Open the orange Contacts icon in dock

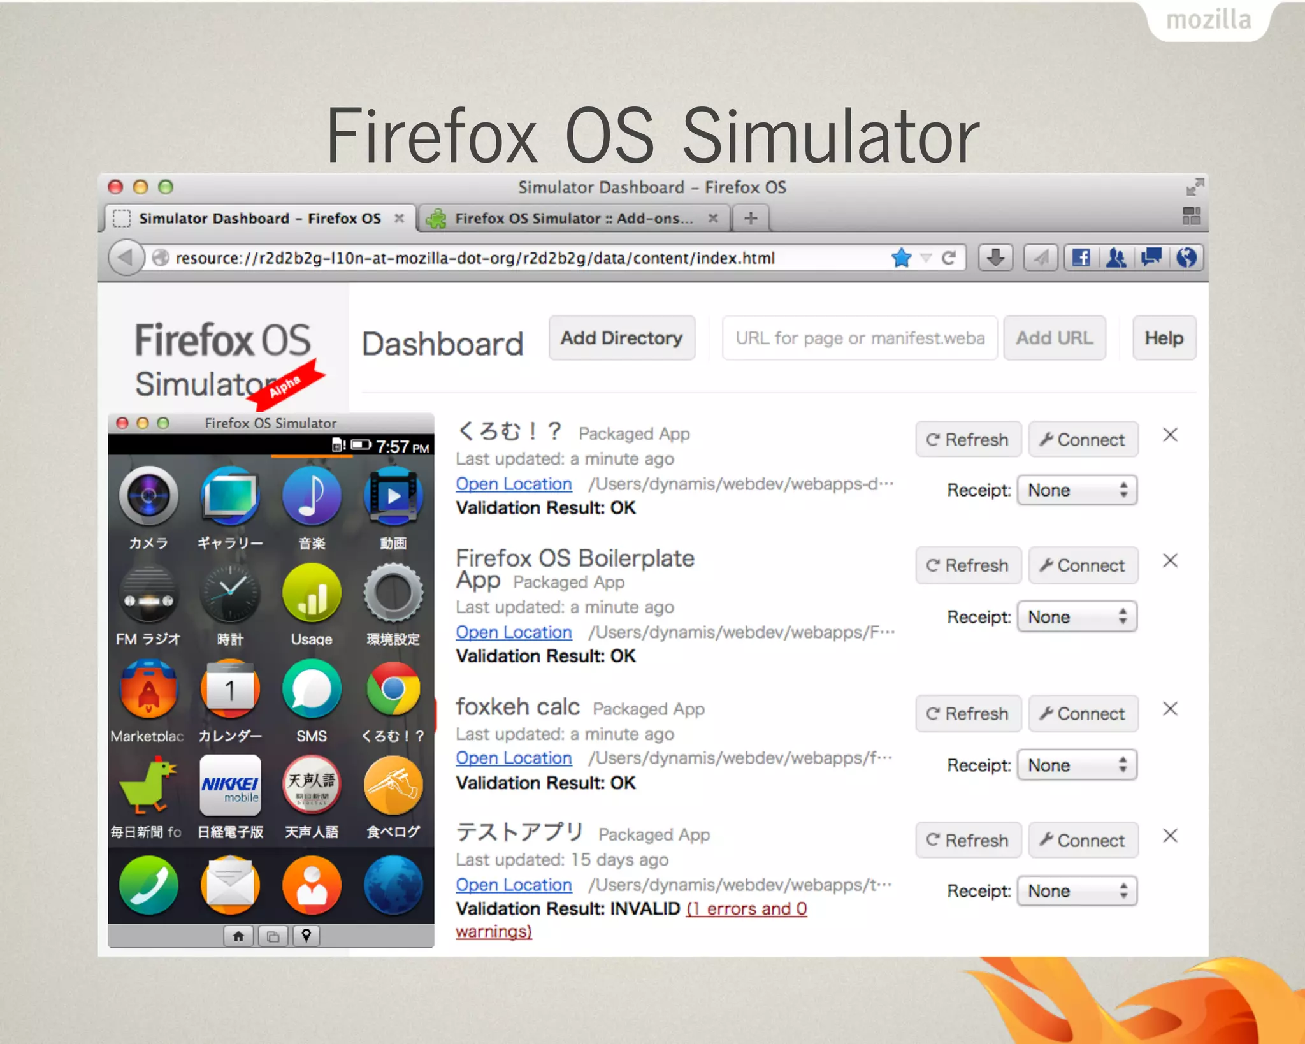click(312, 885)
